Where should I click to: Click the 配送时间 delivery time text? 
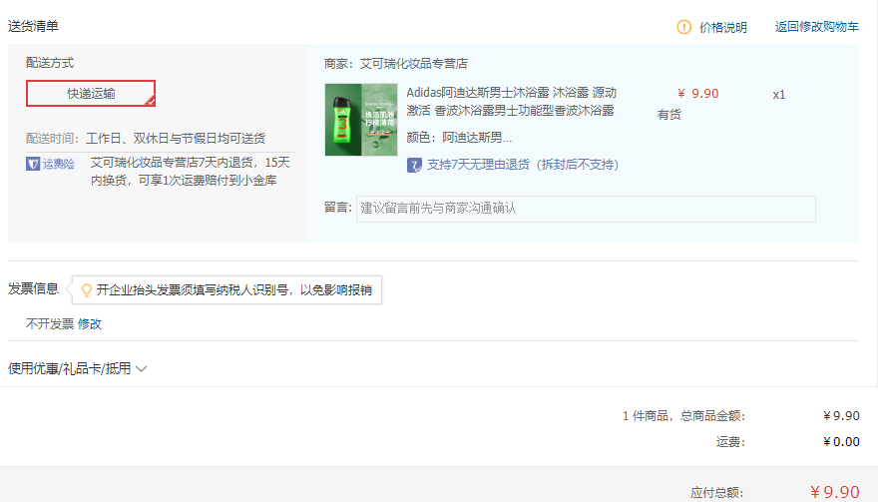pyautogui.click(x=146, y=139)
